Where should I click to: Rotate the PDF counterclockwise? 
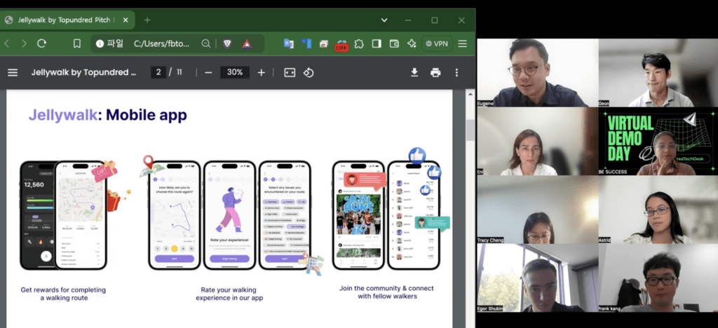309,72
